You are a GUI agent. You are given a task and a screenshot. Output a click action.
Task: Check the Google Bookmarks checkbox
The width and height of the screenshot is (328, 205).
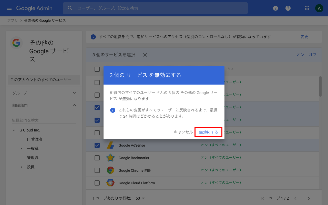coord(97,158)
